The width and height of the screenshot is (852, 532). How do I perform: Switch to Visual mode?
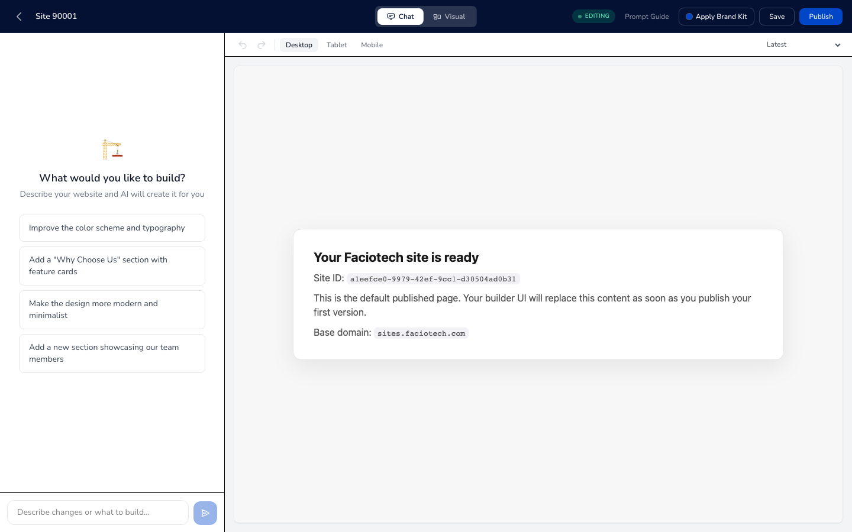(449, 17)
